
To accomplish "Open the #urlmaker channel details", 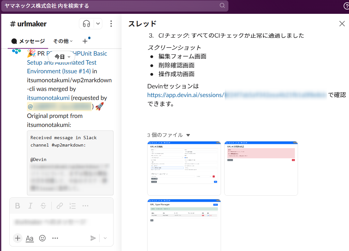I will click(x=28, y=24).
